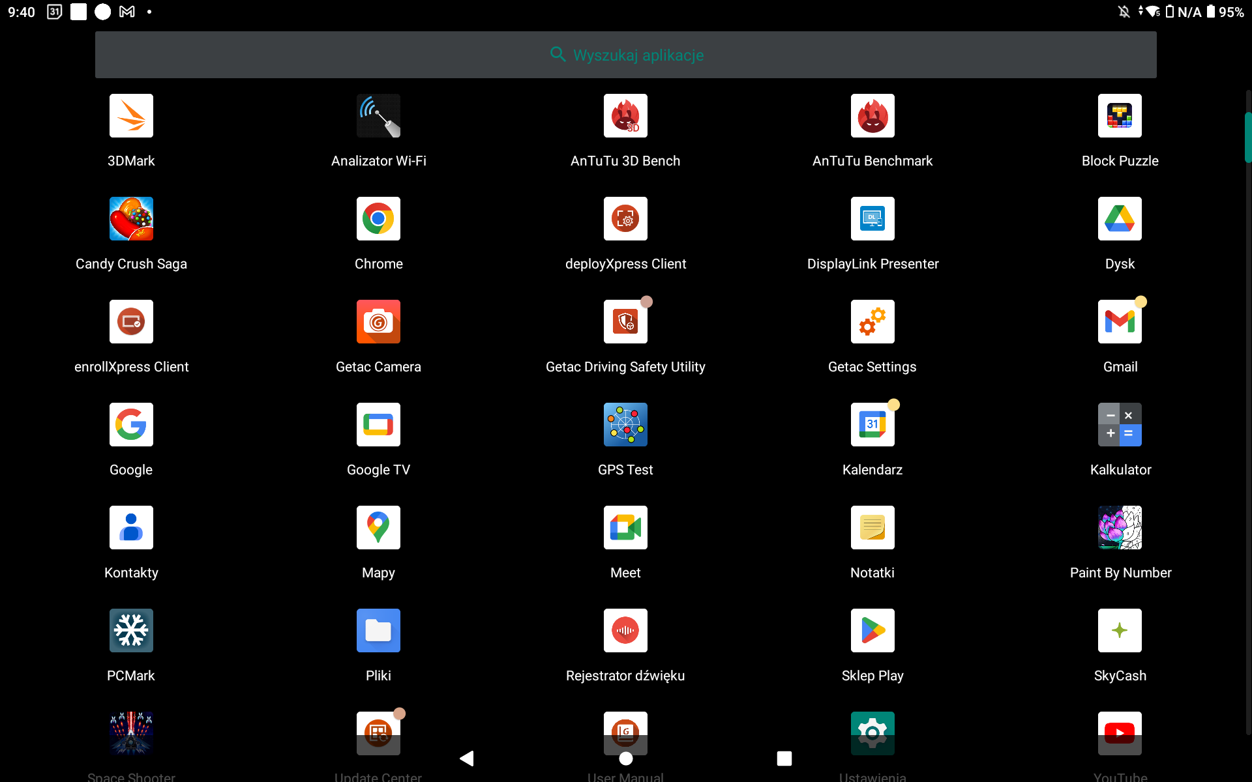Focus the Wyszukaj aplikacje search field
This screenshot has width=1252, height=782.
tap(626, 55)
